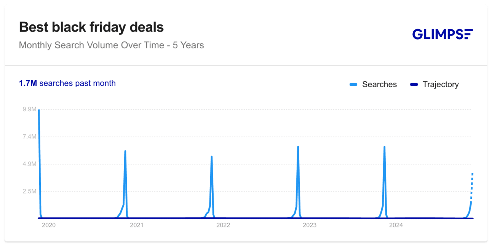492x246 pixels.
Task: Click the 2024 x-axis label
Action: pos(396,225)
